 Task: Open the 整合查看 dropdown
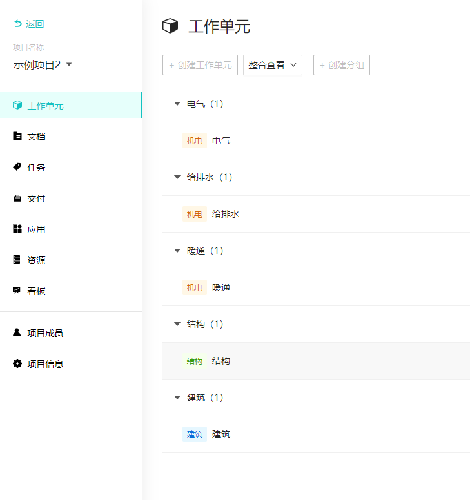click(273, 65)
